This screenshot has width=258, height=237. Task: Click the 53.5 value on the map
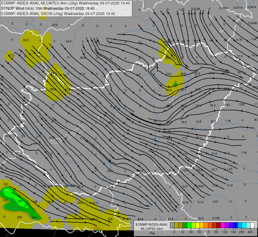click(55, 25)
